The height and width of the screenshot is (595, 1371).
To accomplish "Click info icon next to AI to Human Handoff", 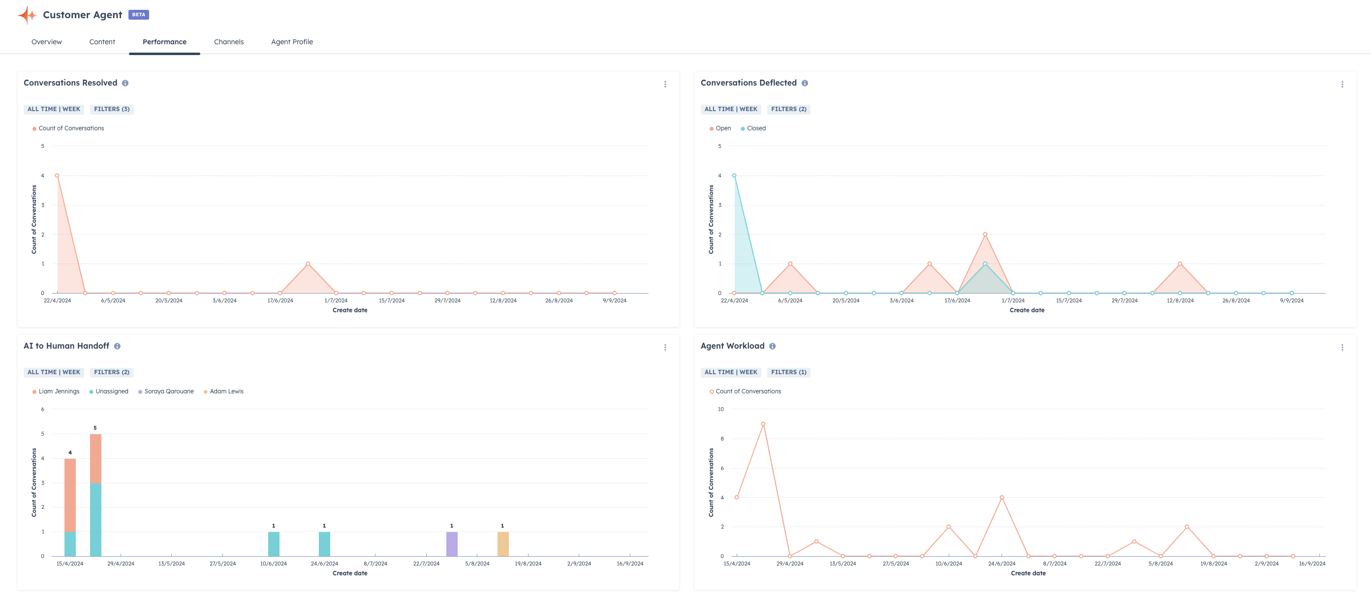I will pyautogui.click(x=117, y=346).
